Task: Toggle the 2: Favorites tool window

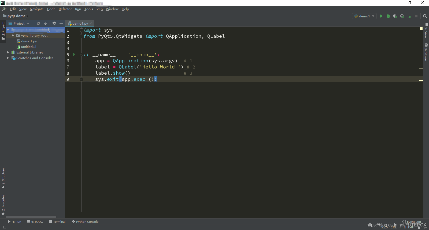Action: coord(3,205)
